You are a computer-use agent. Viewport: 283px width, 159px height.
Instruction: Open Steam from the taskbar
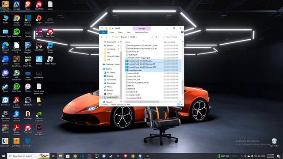coord(111,156)
